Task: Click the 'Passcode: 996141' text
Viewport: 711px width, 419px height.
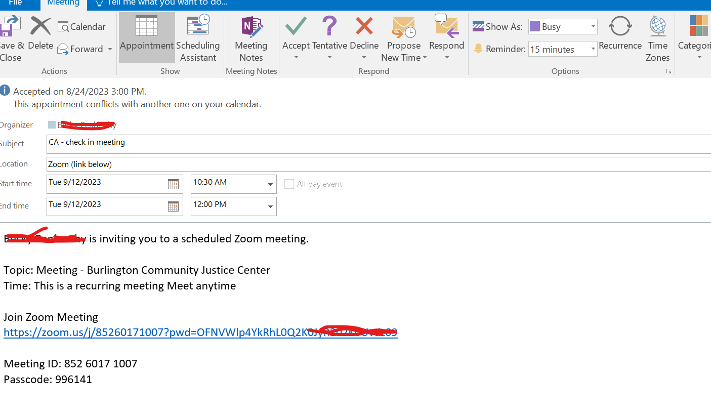Action: (x=48, y=380)
